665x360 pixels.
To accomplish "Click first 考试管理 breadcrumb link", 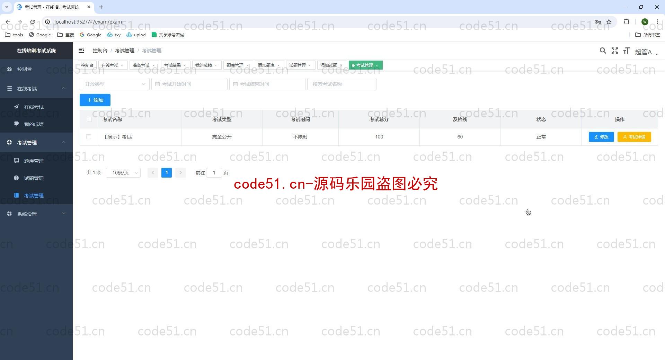I will point(125,51).
